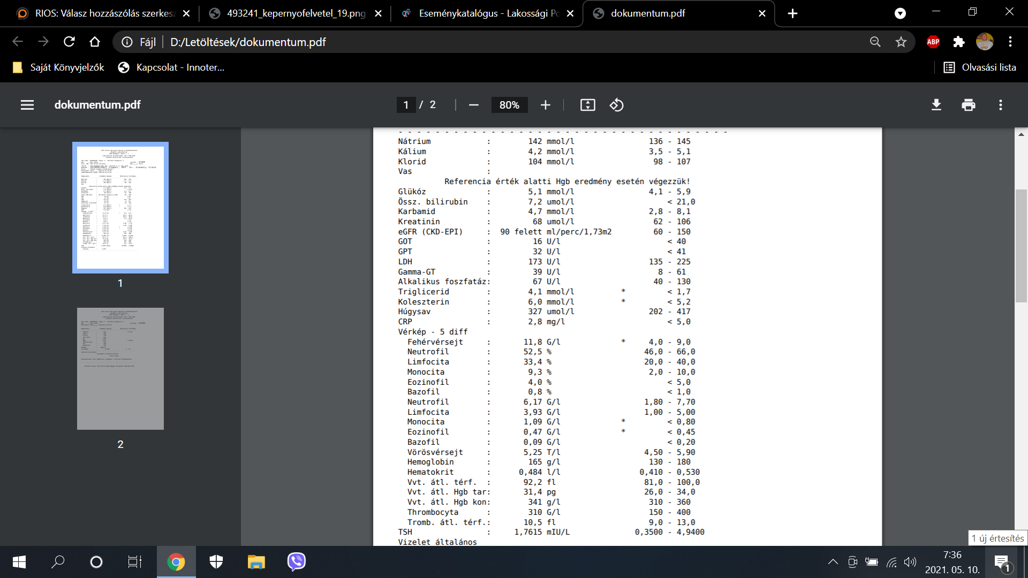This screenshot has height=578, width=1028.
Task: Expand the system tray hidden icons chevron
Action: (833, 562)
